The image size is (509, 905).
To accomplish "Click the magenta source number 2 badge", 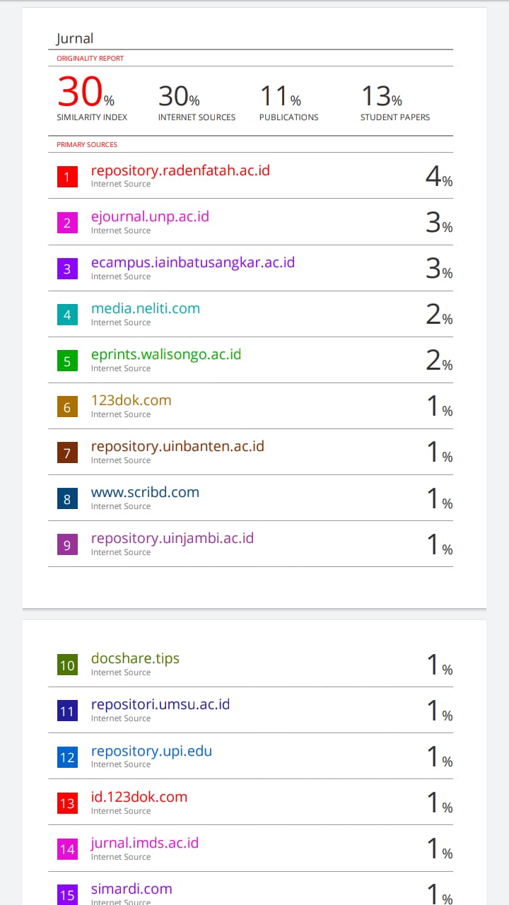I will [67, 223].
